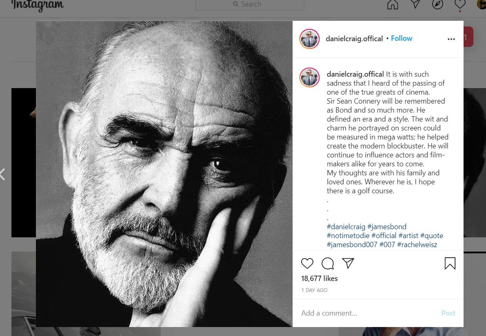Open the #notimetodie hashtag

tap(348, 236)
